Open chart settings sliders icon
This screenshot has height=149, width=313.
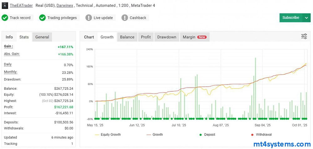[x=304, y=37]
